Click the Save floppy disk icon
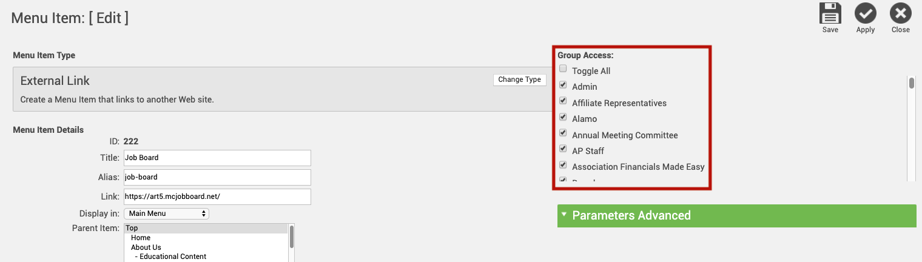Screen dimensions: 922x262 pyautogui.click(x=830, y=13)
